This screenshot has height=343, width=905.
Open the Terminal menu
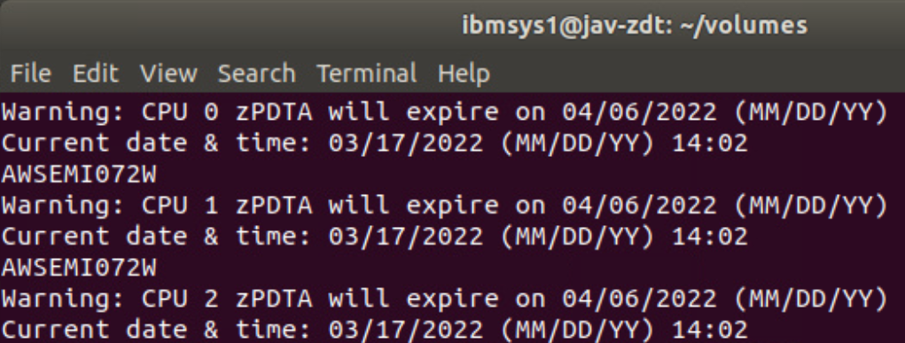point(366,74)
